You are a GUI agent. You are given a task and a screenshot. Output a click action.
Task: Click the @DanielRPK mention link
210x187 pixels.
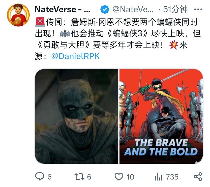tap(75, 56)
